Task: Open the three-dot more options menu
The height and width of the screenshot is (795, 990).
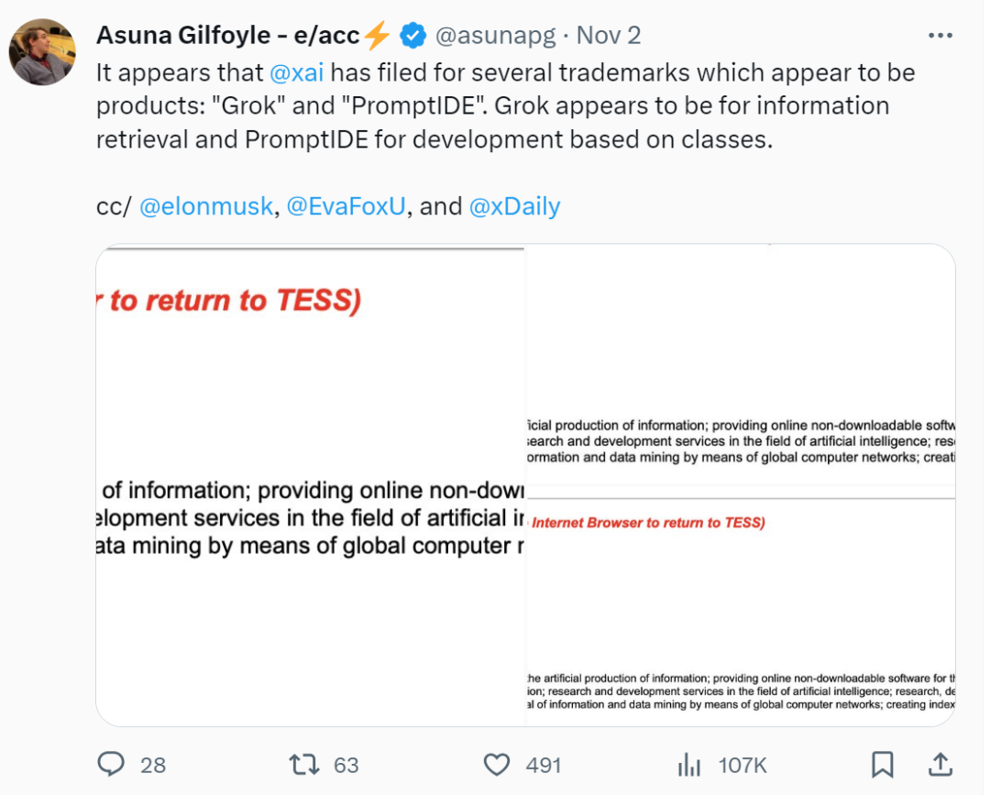Action: [x=940, y=36]
